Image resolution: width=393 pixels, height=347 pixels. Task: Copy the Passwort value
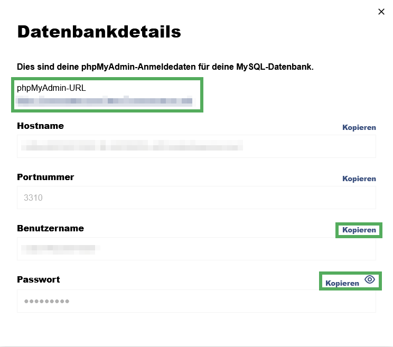pyautogui.click(x=342, y=283)
